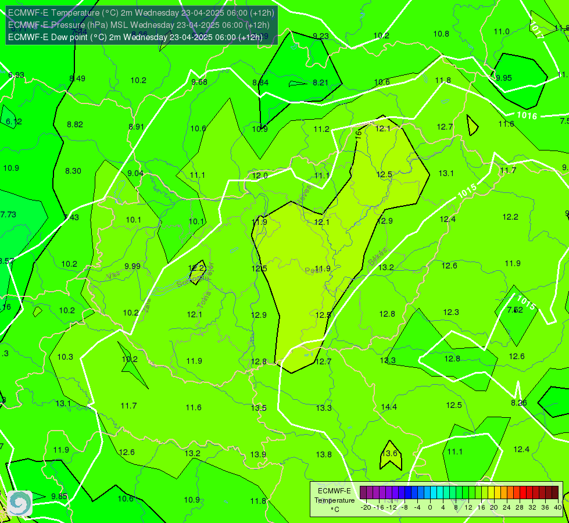Click the 9.99 temperature value
569x523 pixels.
pos(132,266)
